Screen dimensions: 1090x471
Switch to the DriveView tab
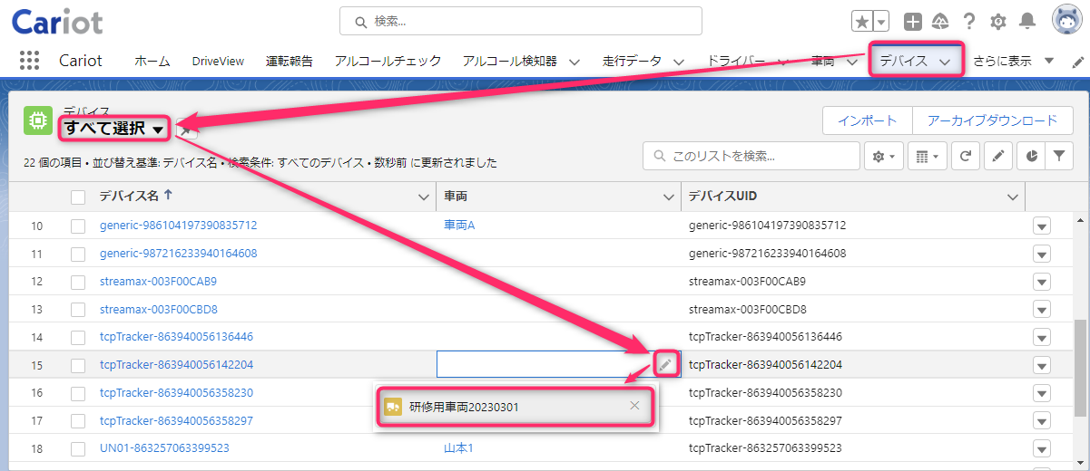(x=218, y=61)
